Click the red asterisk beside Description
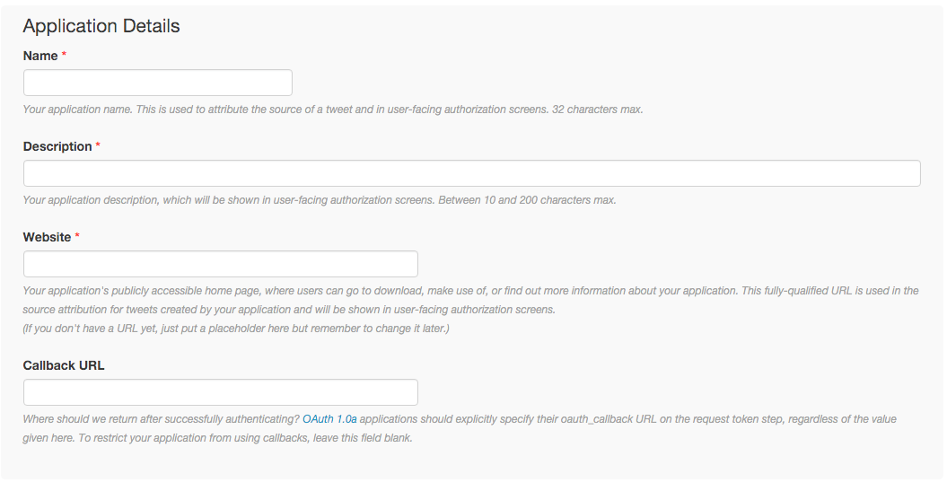 [98, 146]
